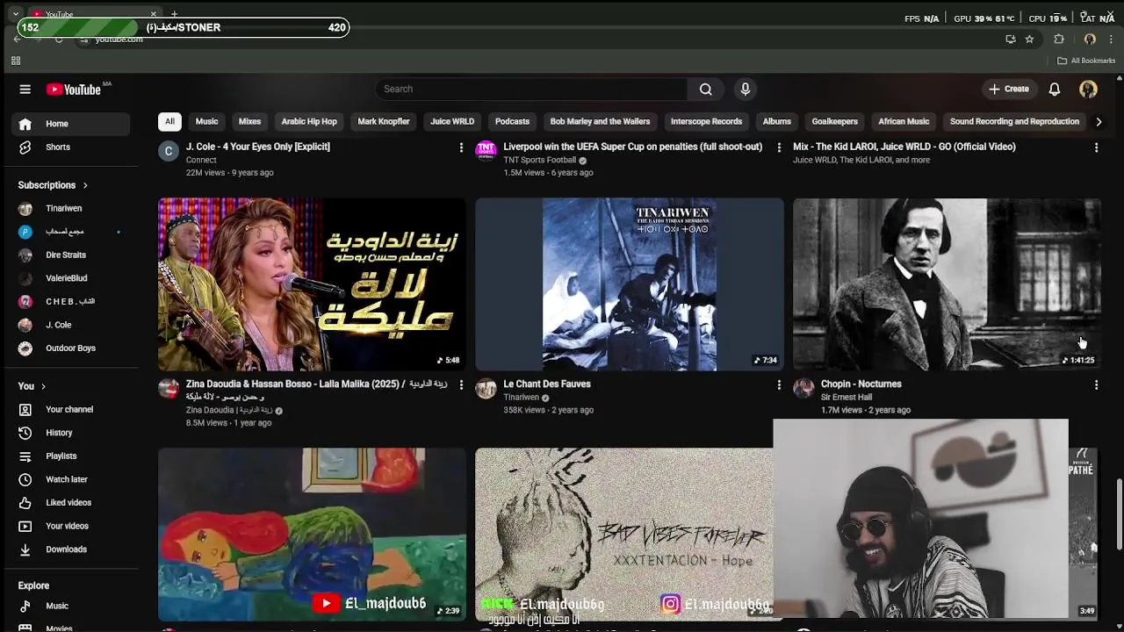Expand the You section

[x=32, y=386]
